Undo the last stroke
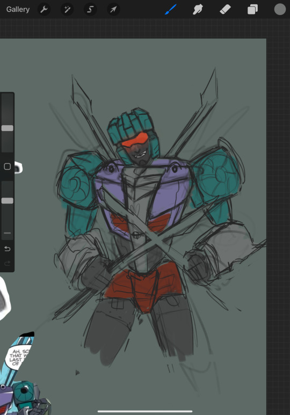 click(x=8, y=249)
